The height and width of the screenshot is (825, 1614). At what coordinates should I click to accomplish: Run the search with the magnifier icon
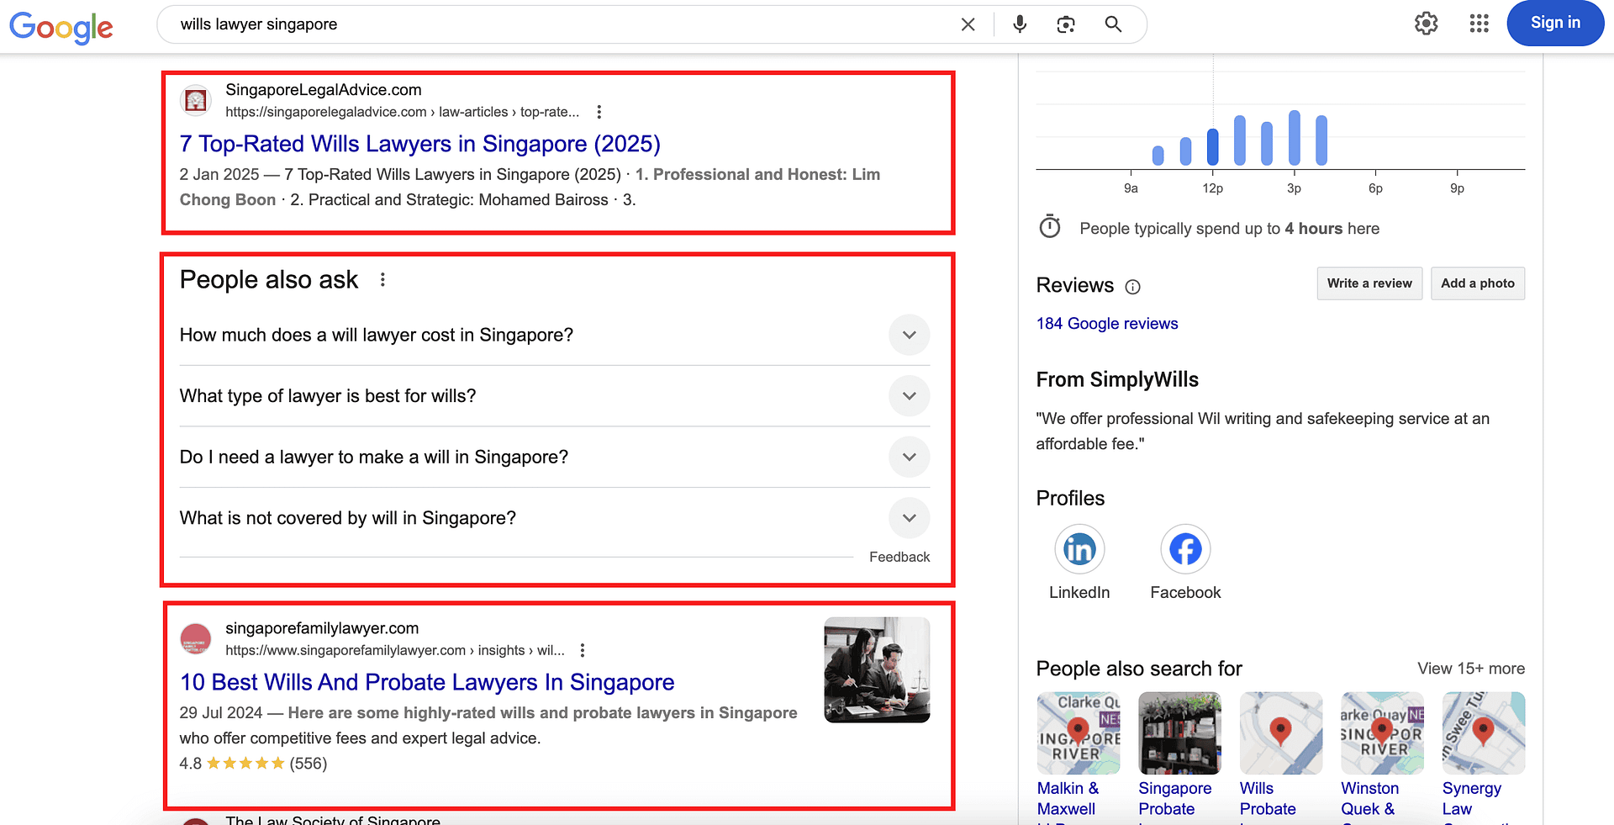point(1113,24)
